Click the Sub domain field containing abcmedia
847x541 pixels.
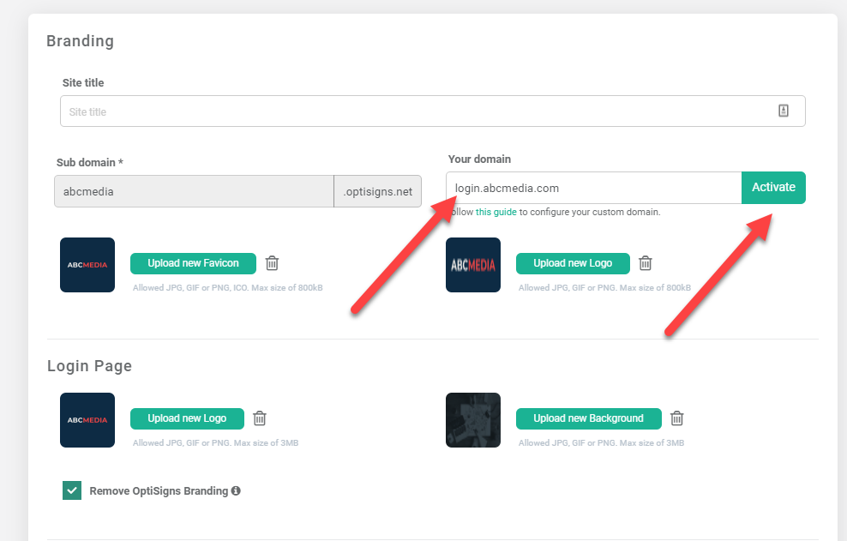click(x=194, y=192)
